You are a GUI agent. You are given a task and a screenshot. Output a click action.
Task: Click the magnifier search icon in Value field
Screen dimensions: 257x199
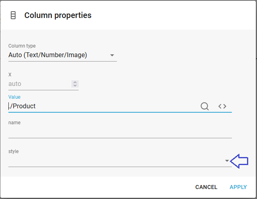coord(205,106)
